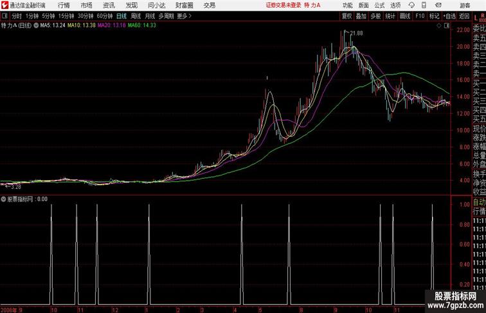Expand the 更多 periods list
The width and height of the screenshot is (486, 313).
tap(184, 16)
